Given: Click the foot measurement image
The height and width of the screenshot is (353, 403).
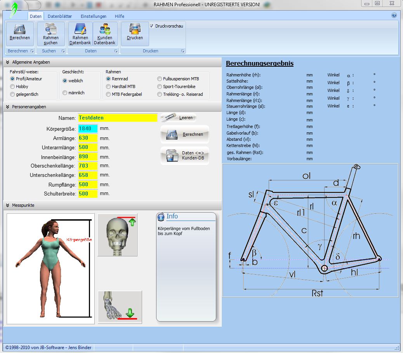Looking at the screenshot, I should pyautogui.click(x=120, y=306).
